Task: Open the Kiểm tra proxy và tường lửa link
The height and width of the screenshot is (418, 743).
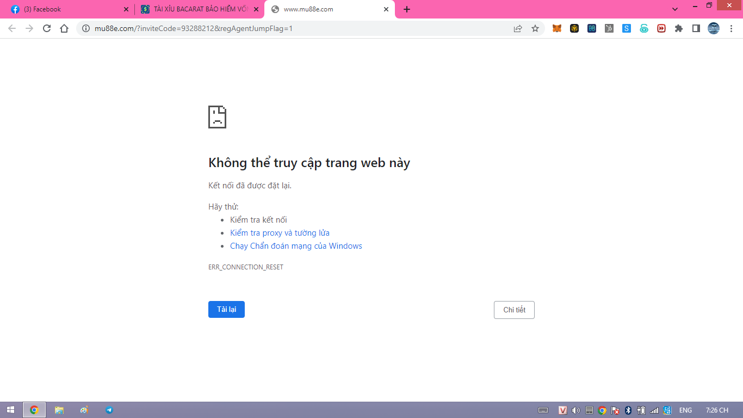Action: (x=280, y=233)
